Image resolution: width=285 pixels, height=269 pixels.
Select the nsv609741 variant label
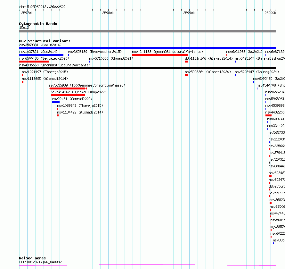[276, 119]
